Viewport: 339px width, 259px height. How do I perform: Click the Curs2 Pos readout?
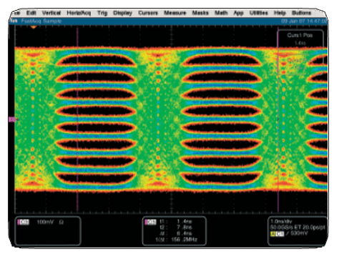pos(300,64)
